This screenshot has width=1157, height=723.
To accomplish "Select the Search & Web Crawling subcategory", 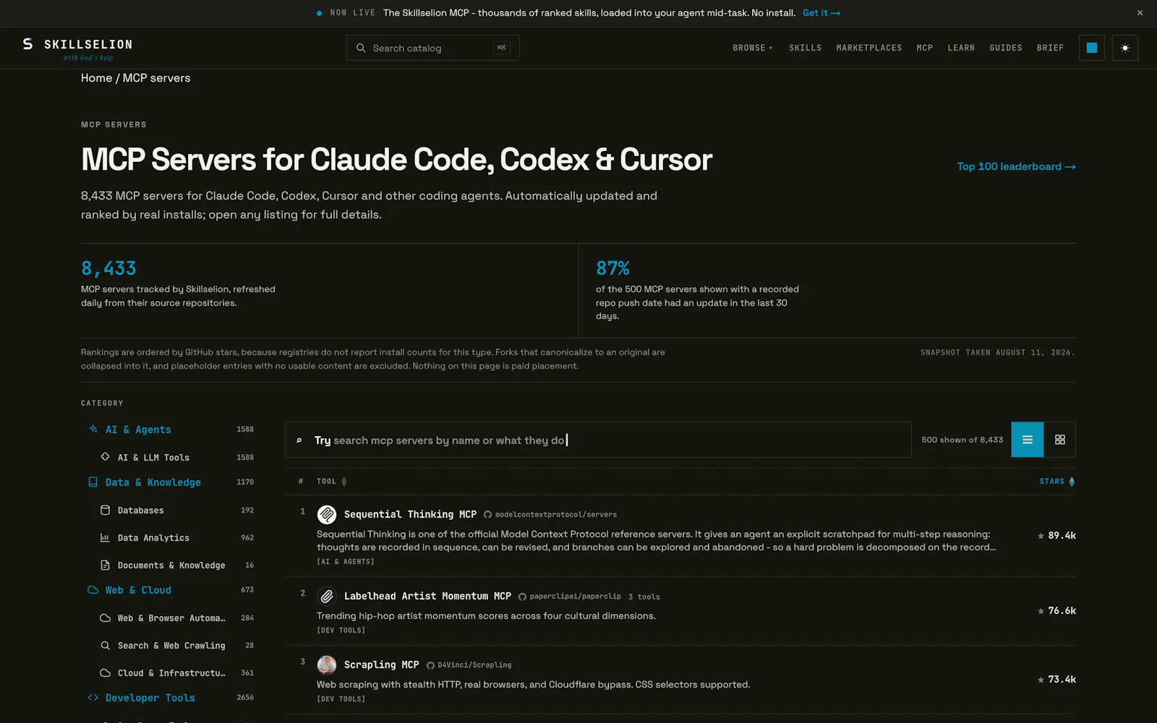I will click(x=171, y=646).
